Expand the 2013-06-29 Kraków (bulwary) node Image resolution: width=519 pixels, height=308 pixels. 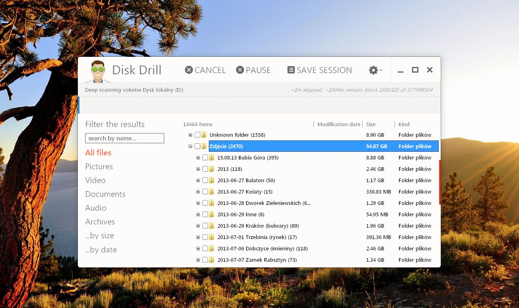198,226
